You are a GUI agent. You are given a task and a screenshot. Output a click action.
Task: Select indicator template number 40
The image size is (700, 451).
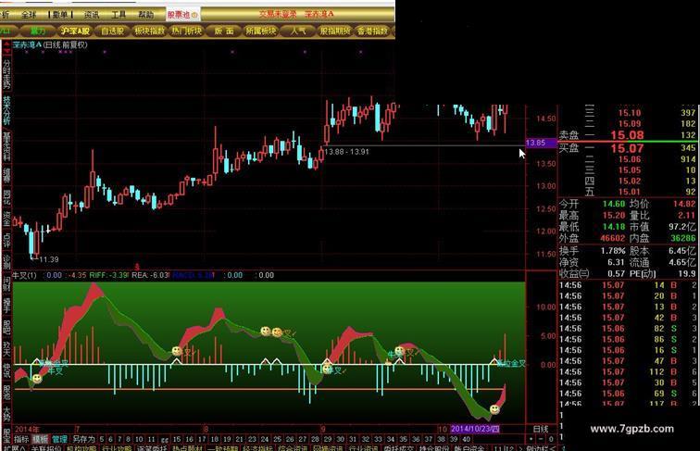pos(466,439)
